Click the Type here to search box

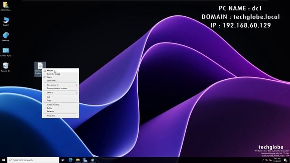(x=33, y=160)
